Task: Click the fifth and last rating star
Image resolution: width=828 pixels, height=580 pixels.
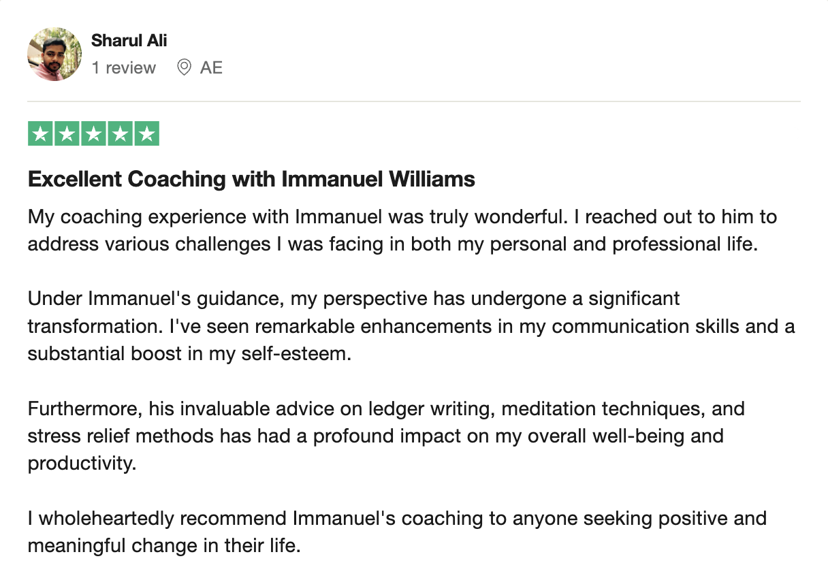Action: [146, 134]
